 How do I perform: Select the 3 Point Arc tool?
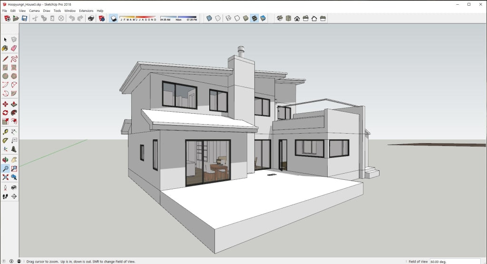5,94
